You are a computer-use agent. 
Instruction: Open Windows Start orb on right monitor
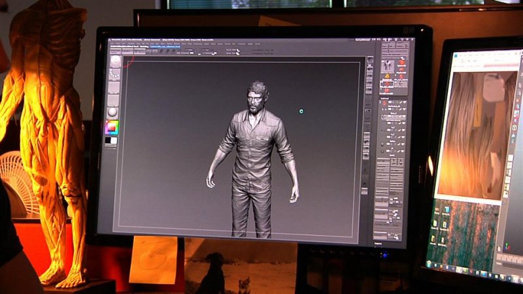[x=429, y=264]
